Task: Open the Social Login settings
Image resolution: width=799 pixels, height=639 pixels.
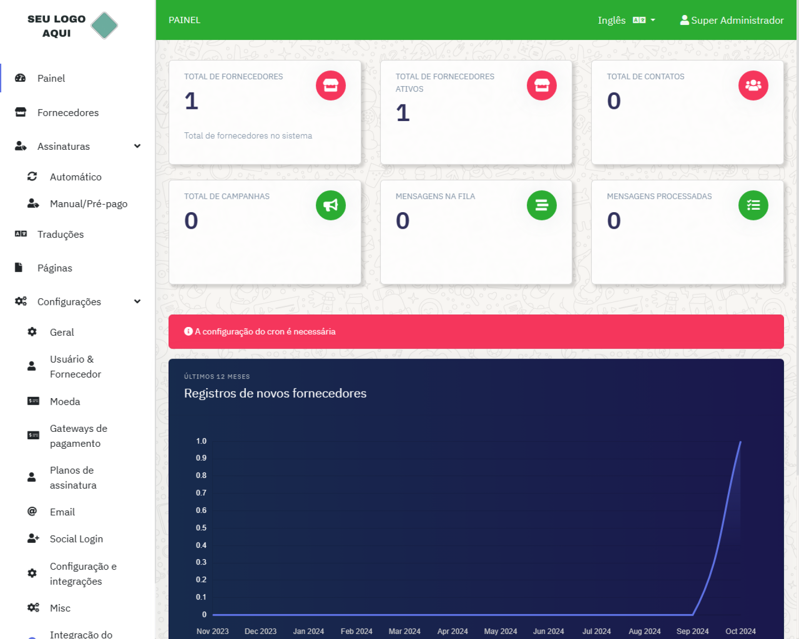Action: (76, 539)
